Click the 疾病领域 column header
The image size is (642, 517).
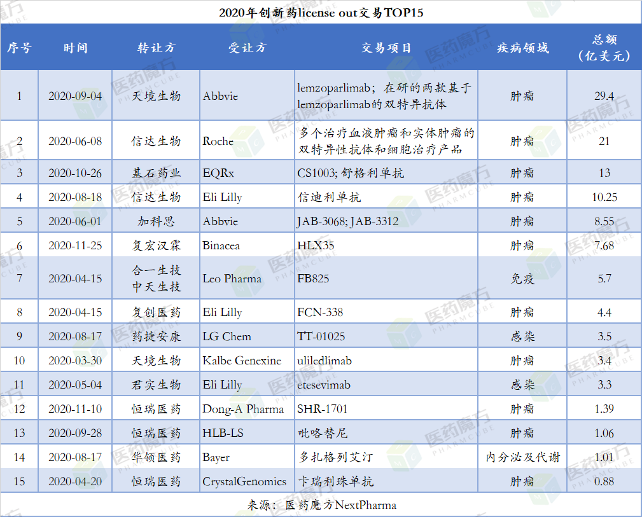point(522,48)
